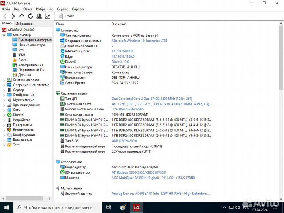
Task: Open Электропитание tree item
Action: (x=31, y=65)
